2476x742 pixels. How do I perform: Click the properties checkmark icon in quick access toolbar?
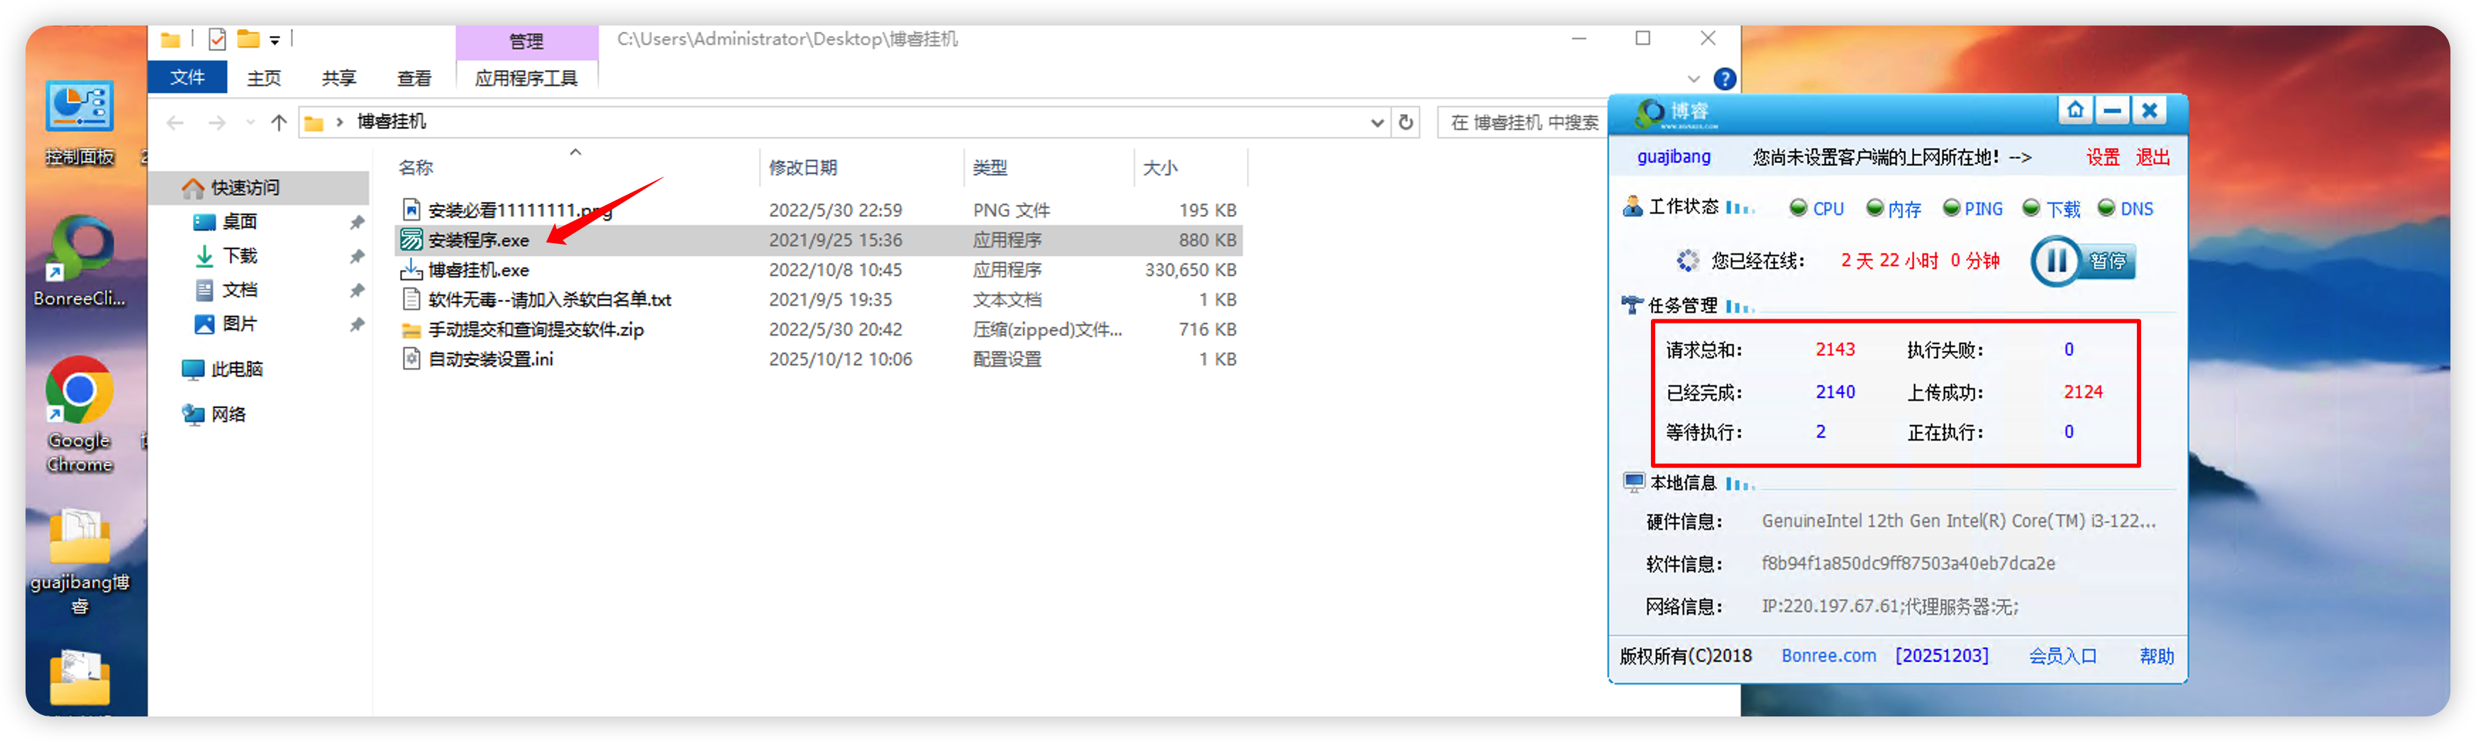click(x=217, y=40)
